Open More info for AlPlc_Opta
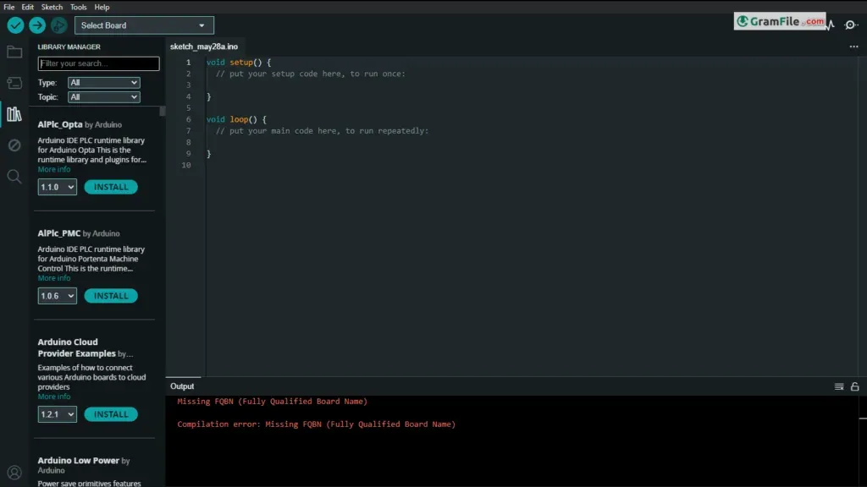Screen dimensions: 867x487 click(54, 169)
